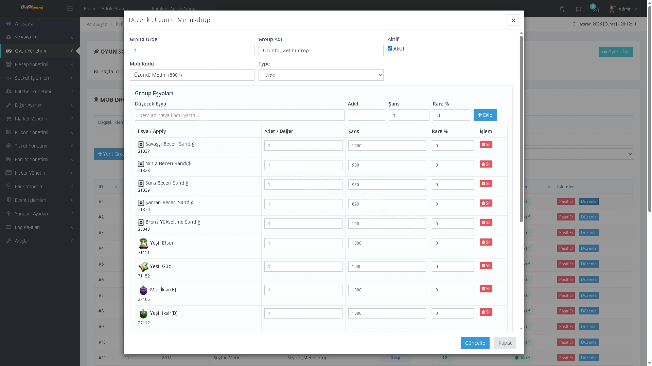Viewport: 652px width, 366px height.
Task: Click the X box beside Bronz Yükseltme Sandığı
Action: pos(141,223)
